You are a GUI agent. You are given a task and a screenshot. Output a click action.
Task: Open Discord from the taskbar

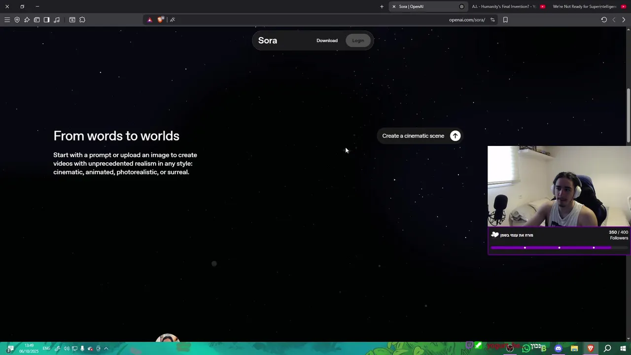point(558,349)
